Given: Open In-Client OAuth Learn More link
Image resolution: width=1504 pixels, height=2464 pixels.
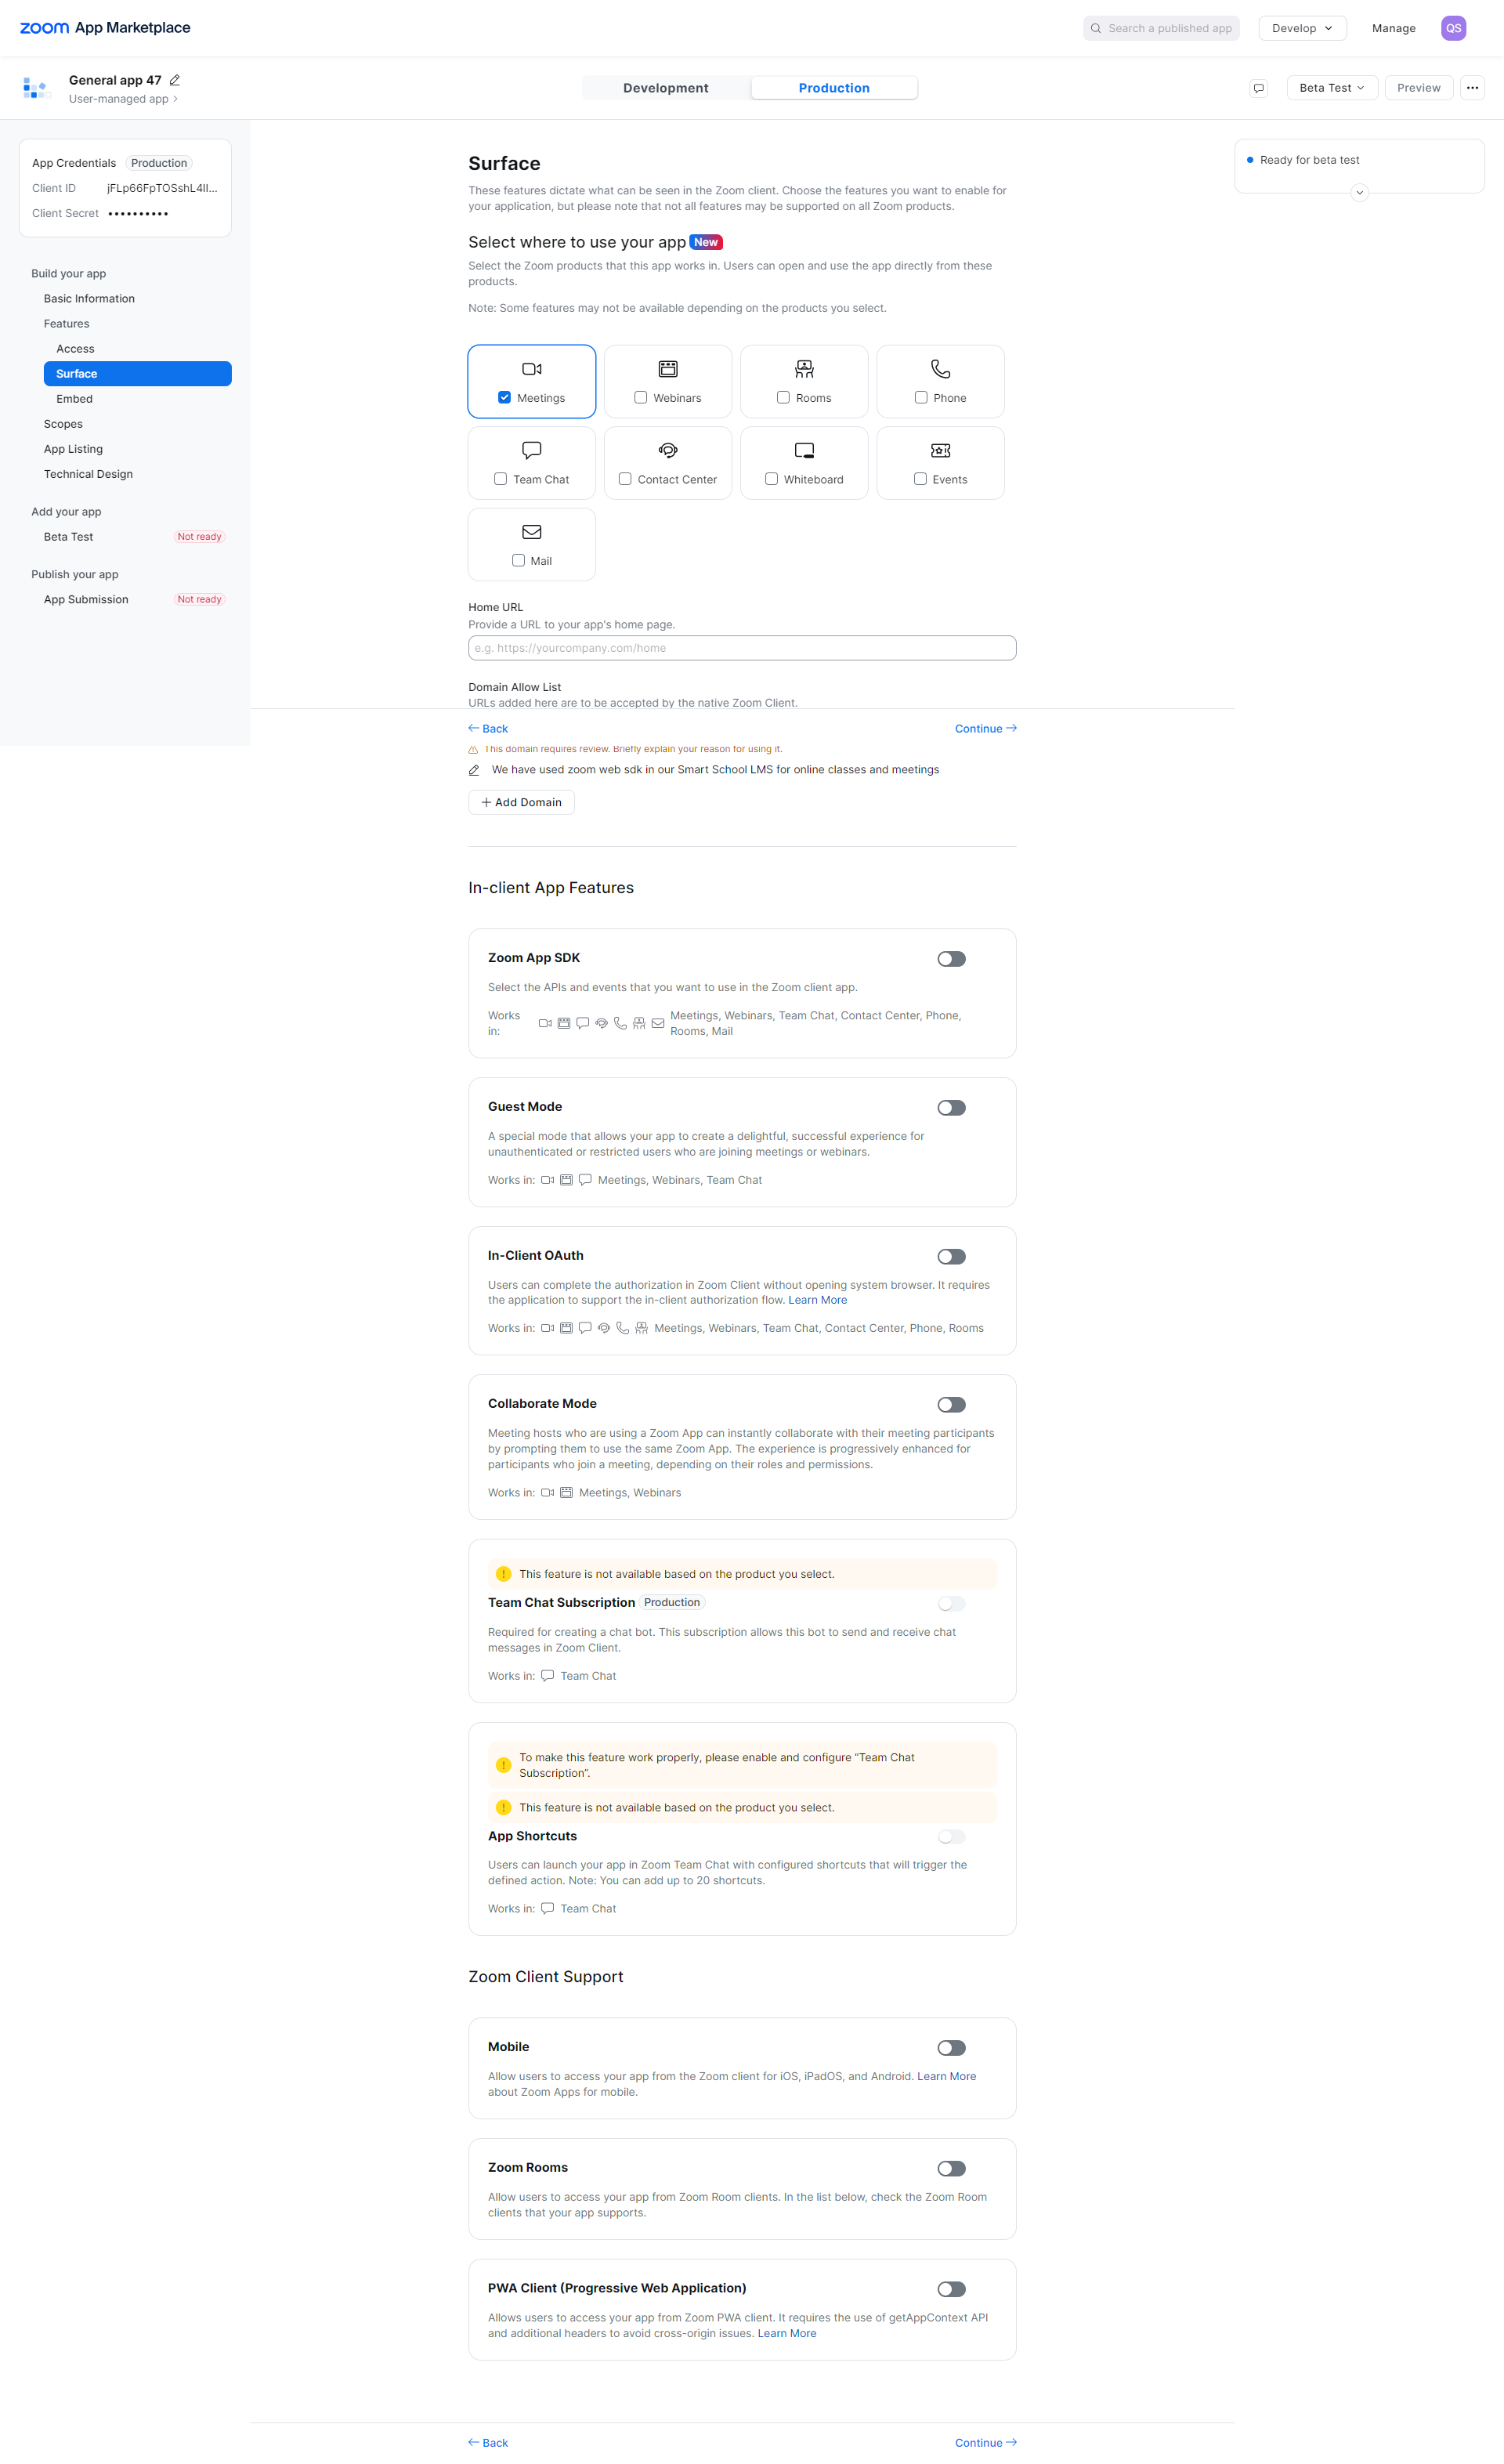Looking at the screenshot, I should coord(817,1300).
